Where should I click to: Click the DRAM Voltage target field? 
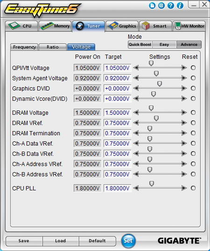tap(117, 113)
